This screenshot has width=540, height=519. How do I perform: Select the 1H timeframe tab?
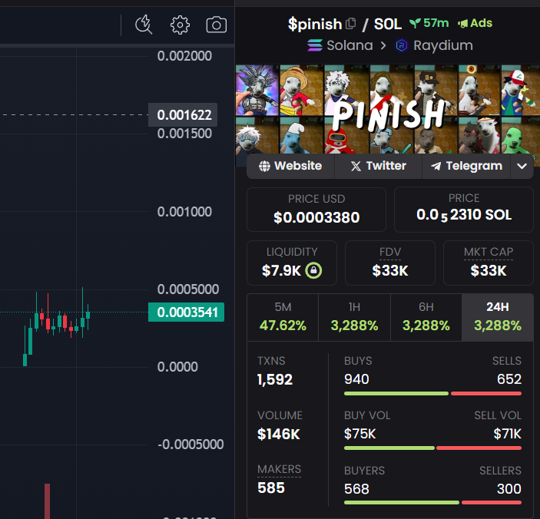coord(354,317)
